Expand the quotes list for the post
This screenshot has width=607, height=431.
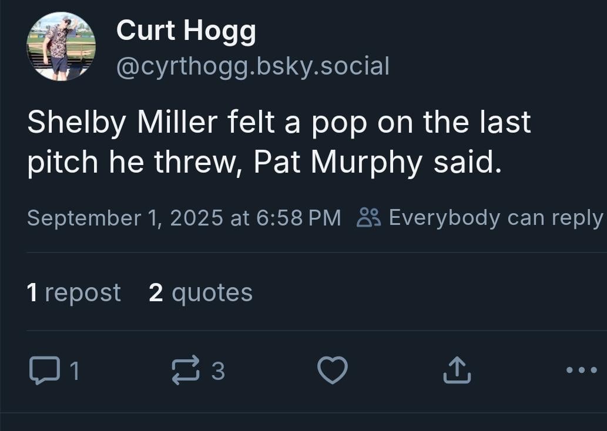pos(200,292)
